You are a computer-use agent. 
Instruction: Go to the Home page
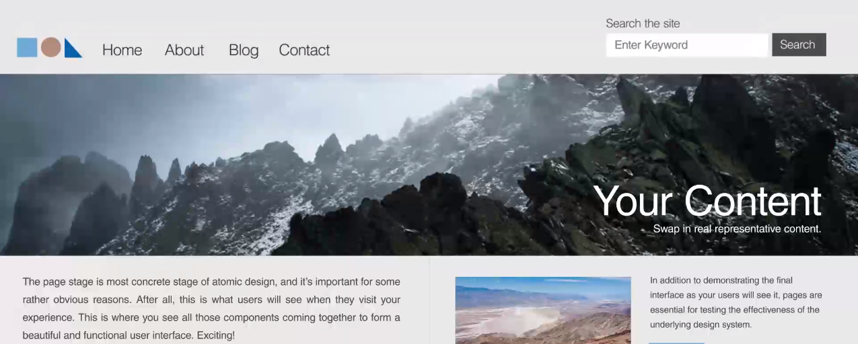(x=122, y=50)
